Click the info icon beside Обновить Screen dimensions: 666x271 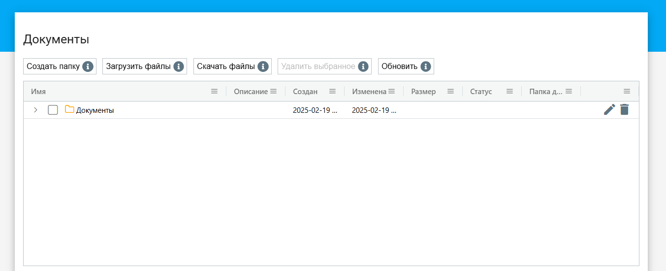426,67
